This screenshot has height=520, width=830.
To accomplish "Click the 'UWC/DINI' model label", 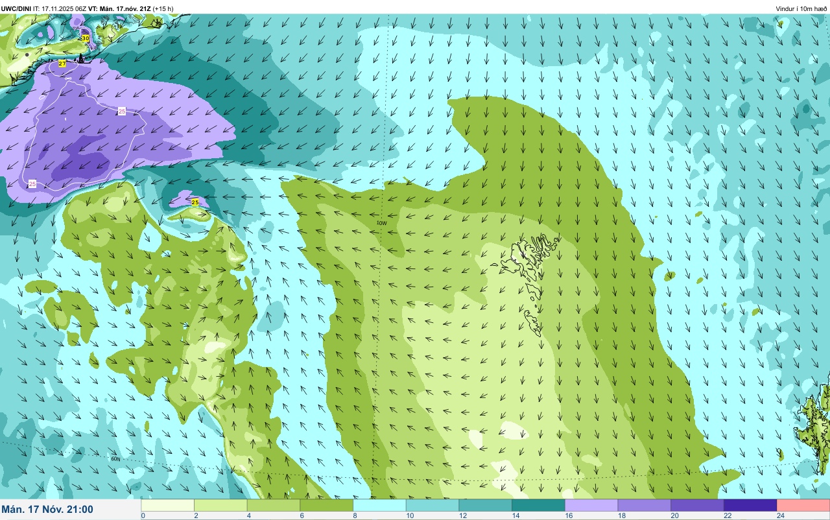I will tap(16, 8).
